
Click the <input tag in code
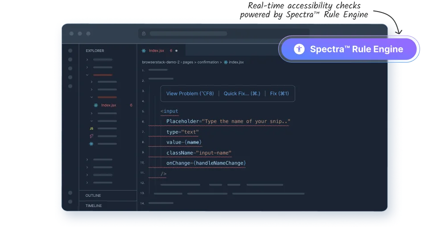click(169, 111)
